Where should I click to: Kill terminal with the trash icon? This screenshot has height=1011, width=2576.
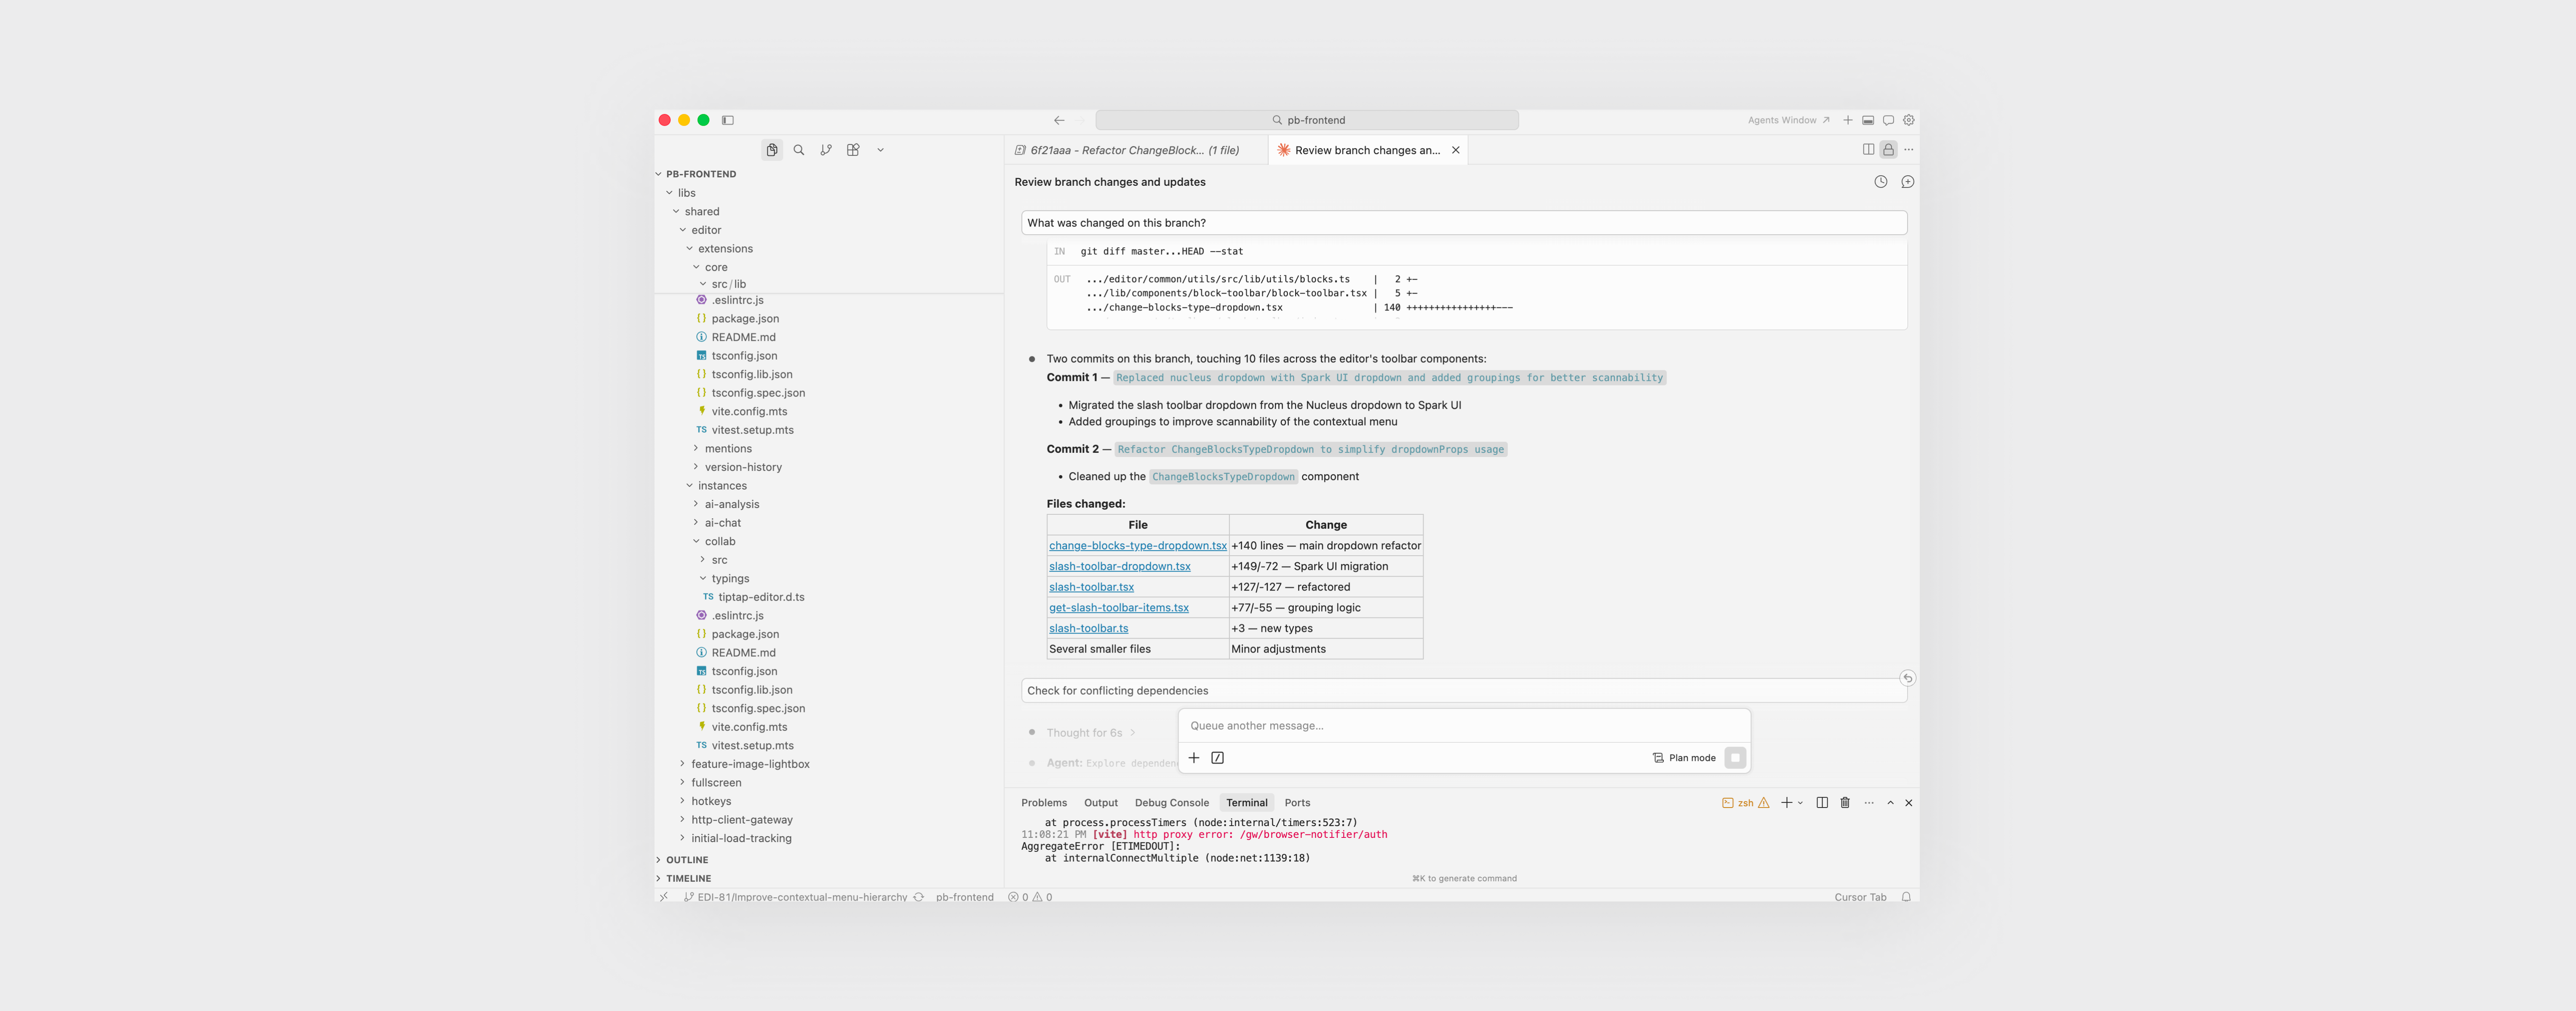point(1845,803)
